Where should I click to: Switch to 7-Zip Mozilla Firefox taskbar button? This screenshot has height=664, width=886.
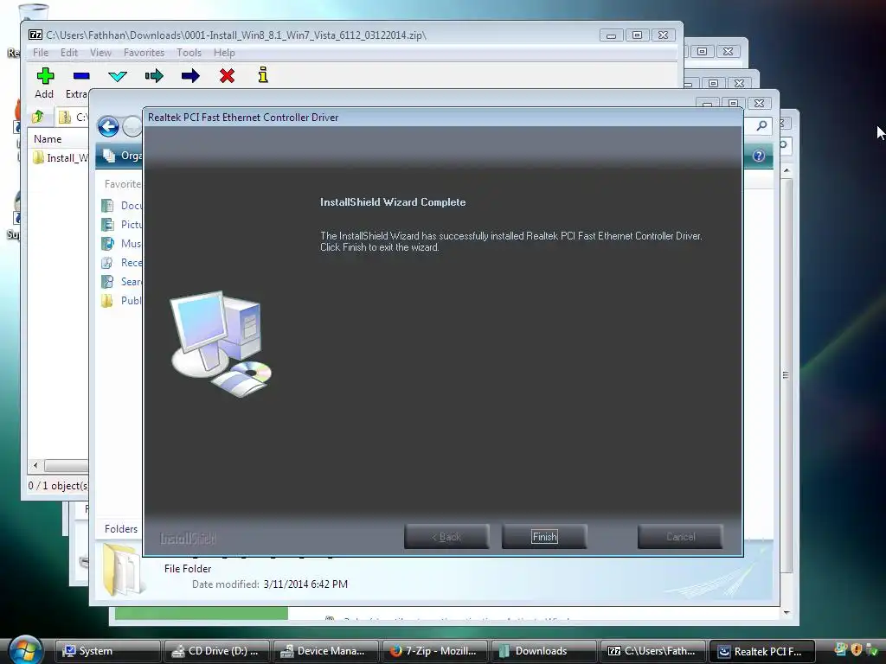tap(434, 651)
